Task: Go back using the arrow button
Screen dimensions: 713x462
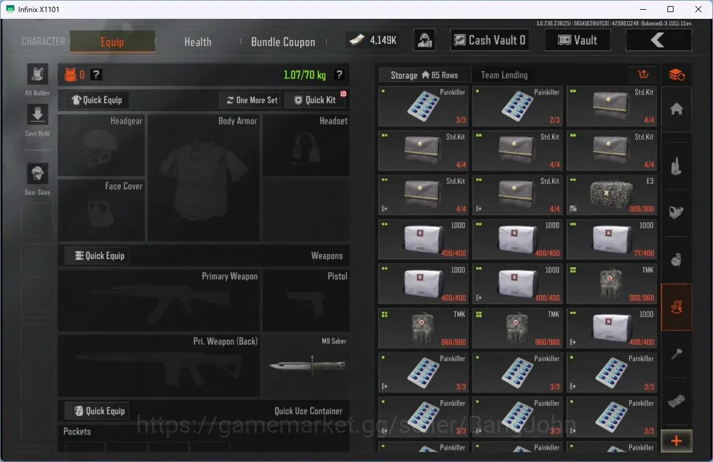Action: coord(658,40)
